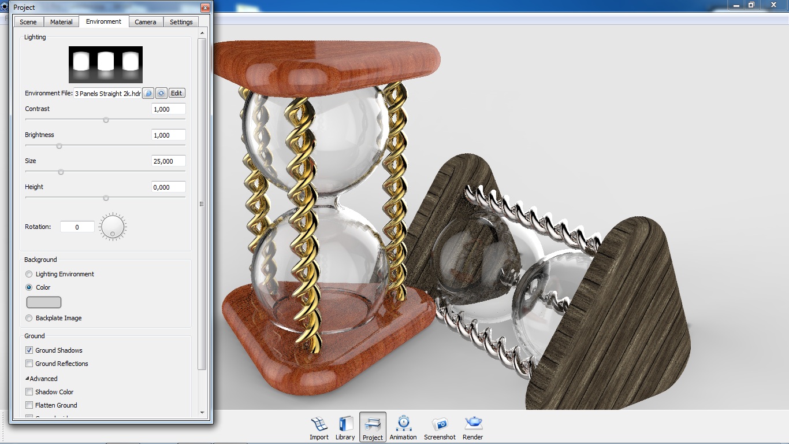Switch to the Scene tab
Screen dimensions: 789x444
[x=28, y=22]
